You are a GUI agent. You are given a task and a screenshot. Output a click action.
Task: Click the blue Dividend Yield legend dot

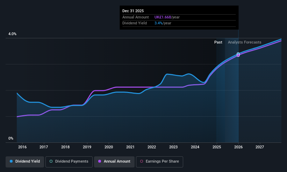point(11,162)
